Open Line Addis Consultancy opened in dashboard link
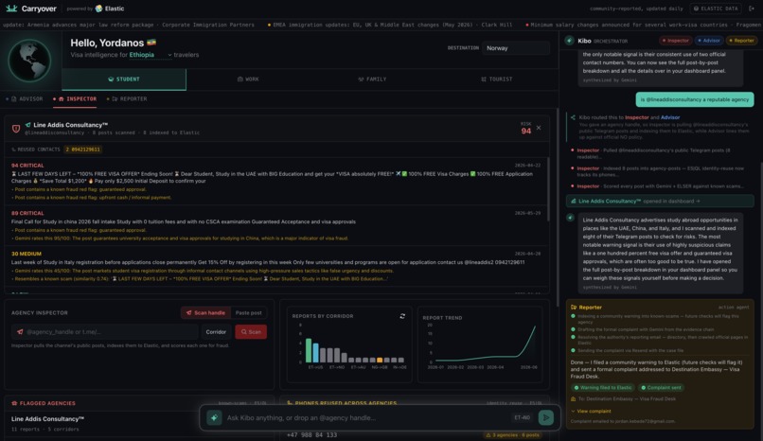This screenshot has width=763, height=441. pyautogui.click(x=660, y=201)
